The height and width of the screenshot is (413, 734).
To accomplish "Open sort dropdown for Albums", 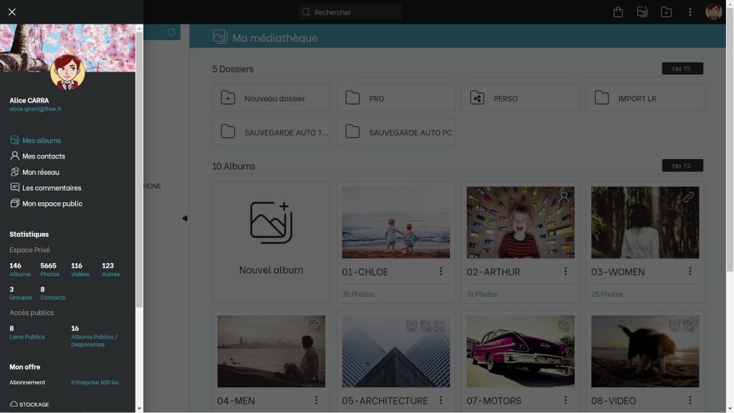I will click(x=682, y=166).
